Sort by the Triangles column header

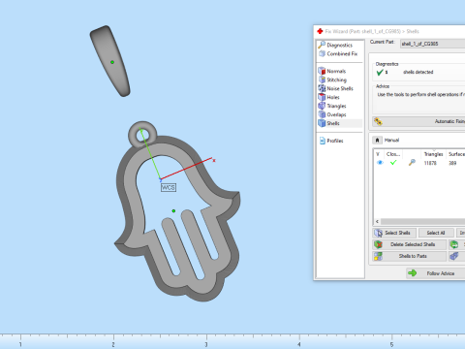point(433,154)
